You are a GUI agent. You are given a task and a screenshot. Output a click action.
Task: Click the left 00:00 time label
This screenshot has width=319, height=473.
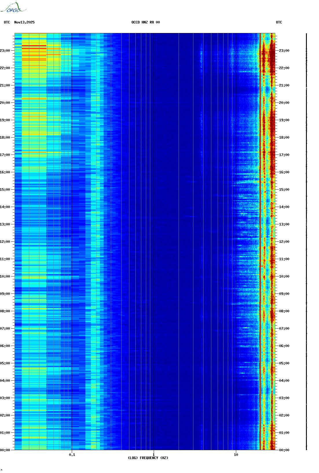click(x=5, y=450)
